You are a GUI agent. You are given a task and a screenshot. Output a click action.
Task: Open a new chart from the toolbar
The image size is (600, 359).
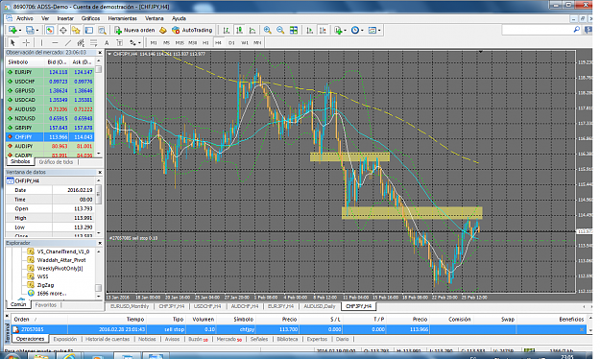12,30
